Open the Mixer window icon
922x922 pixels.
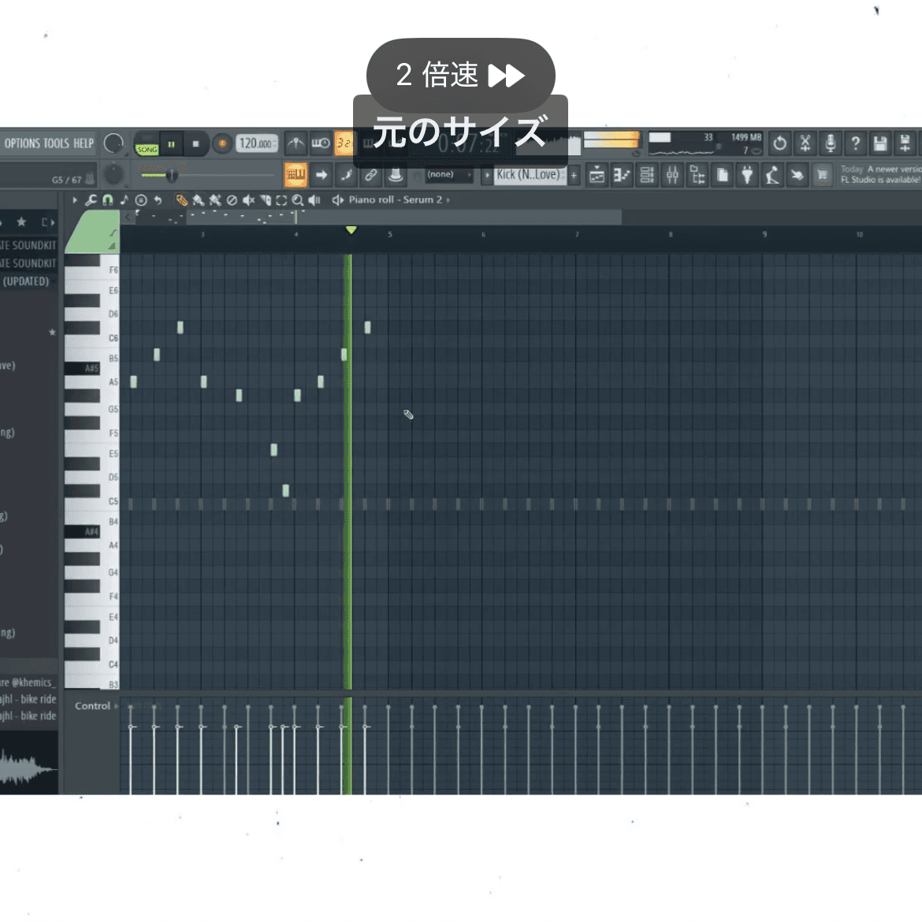pos(673,175)
